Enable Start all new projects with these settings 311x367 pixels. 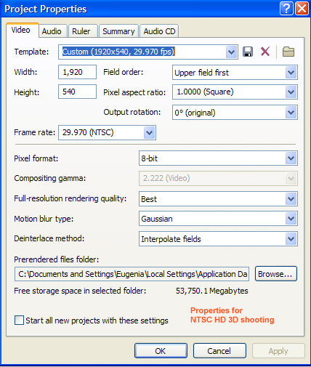[19, 320]
